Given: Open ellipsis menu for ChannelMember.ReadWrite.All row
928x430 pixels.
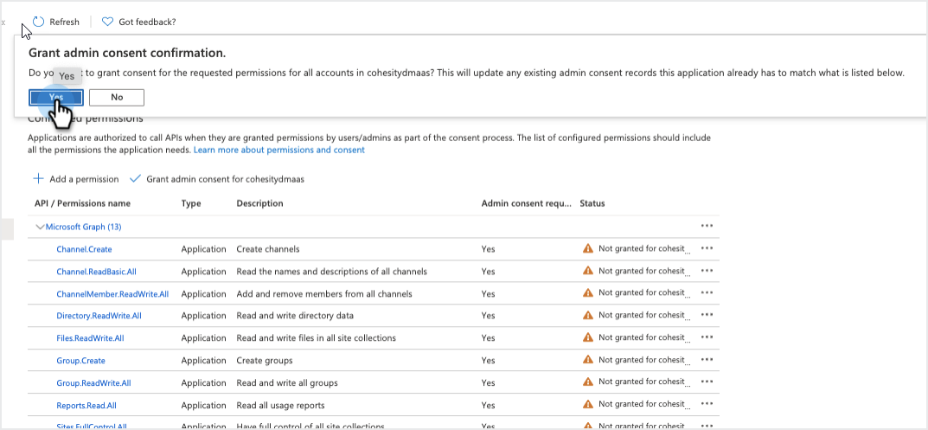Looking at the screenshot, I should point(707,293).
